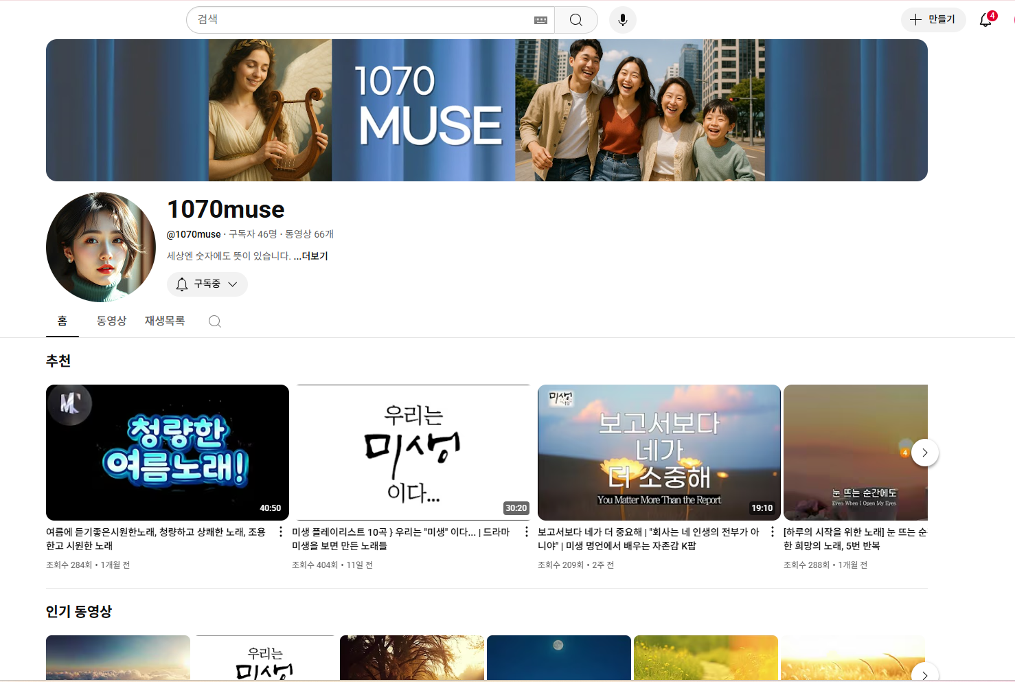Click the 동영상 66개 video count

click(x=309, y=234)
